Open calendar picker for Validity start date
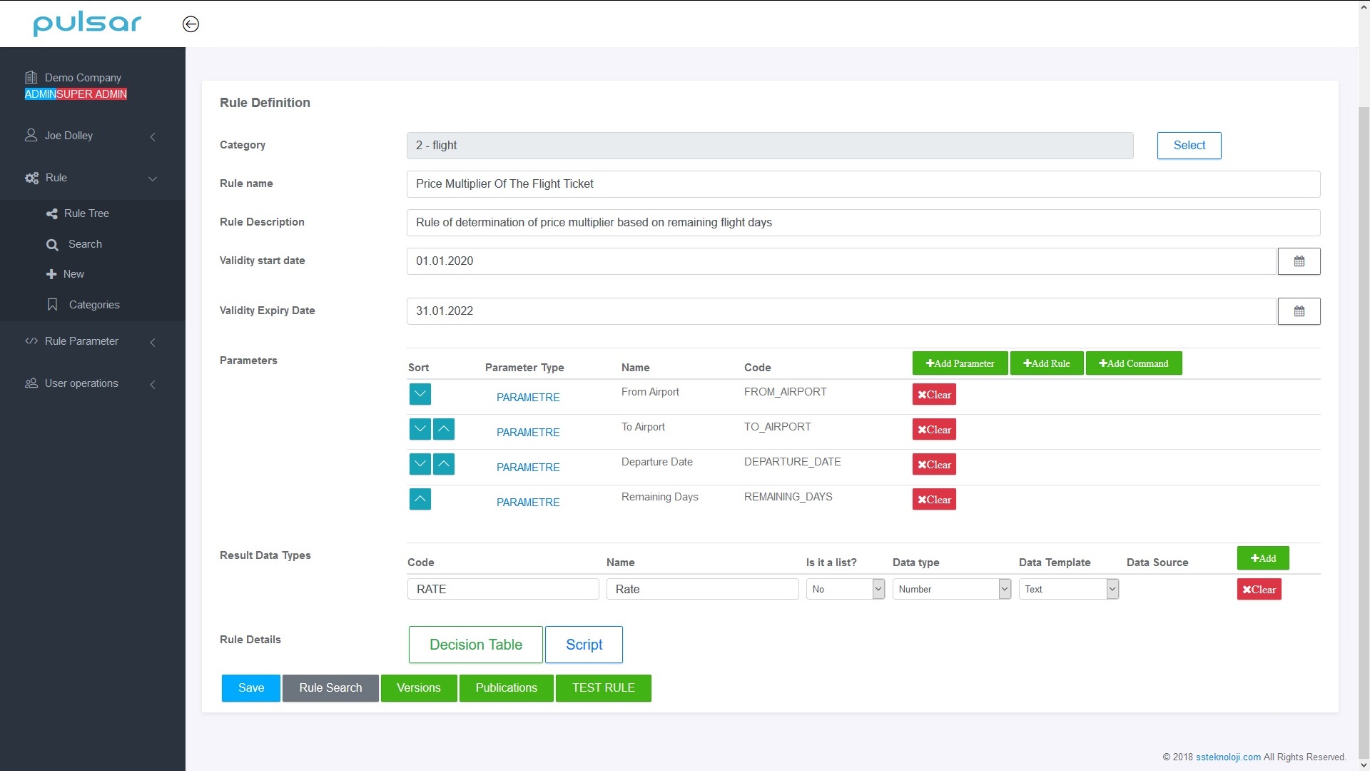This screenshot has height=771, width=1370. [x=1299, y=261]
